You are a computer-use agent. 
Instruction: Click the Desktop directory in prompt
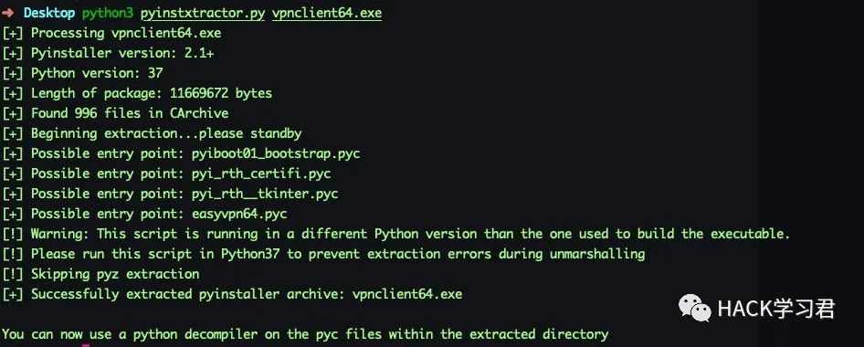(x=49, y=13)
